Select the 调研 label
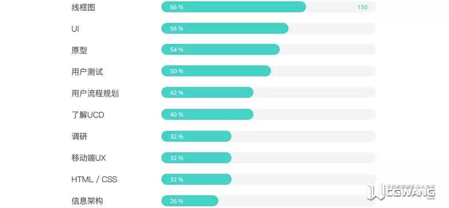Image resolution: width=449 pixels, height=208 pixels. pos(79,136)
